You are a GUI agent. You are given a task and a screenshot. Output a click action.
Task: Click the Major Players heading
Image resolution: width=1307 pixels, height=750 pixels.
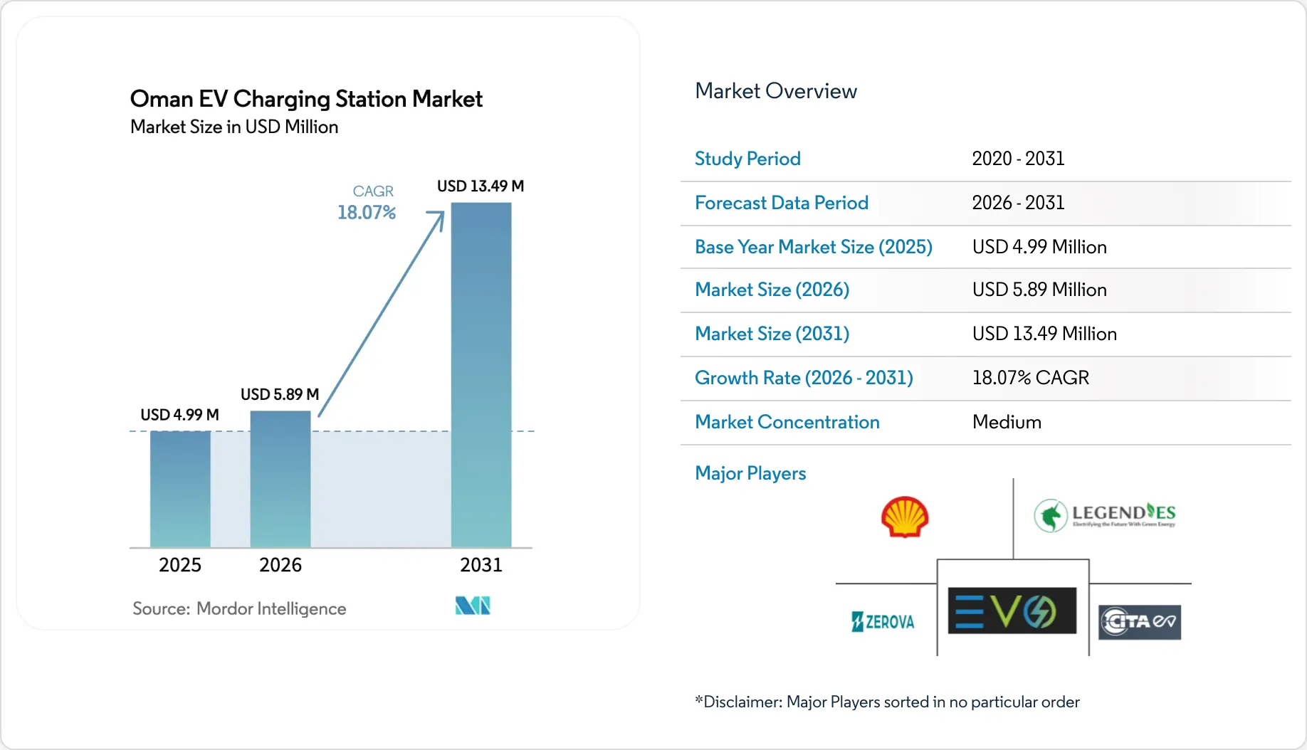pyautogui.click(x=750, y=473)
